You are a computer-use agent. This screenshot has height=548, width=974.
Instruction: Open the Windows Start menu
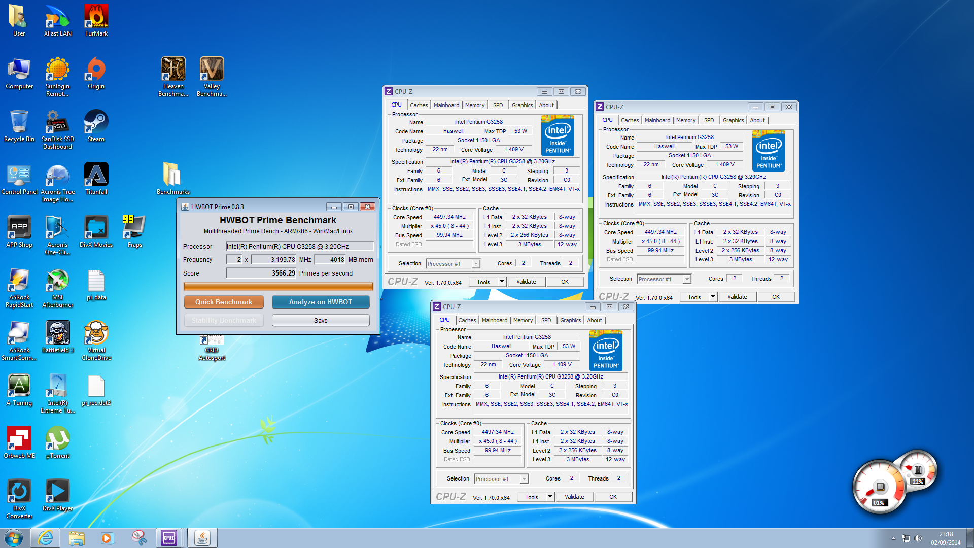(14, 538)
